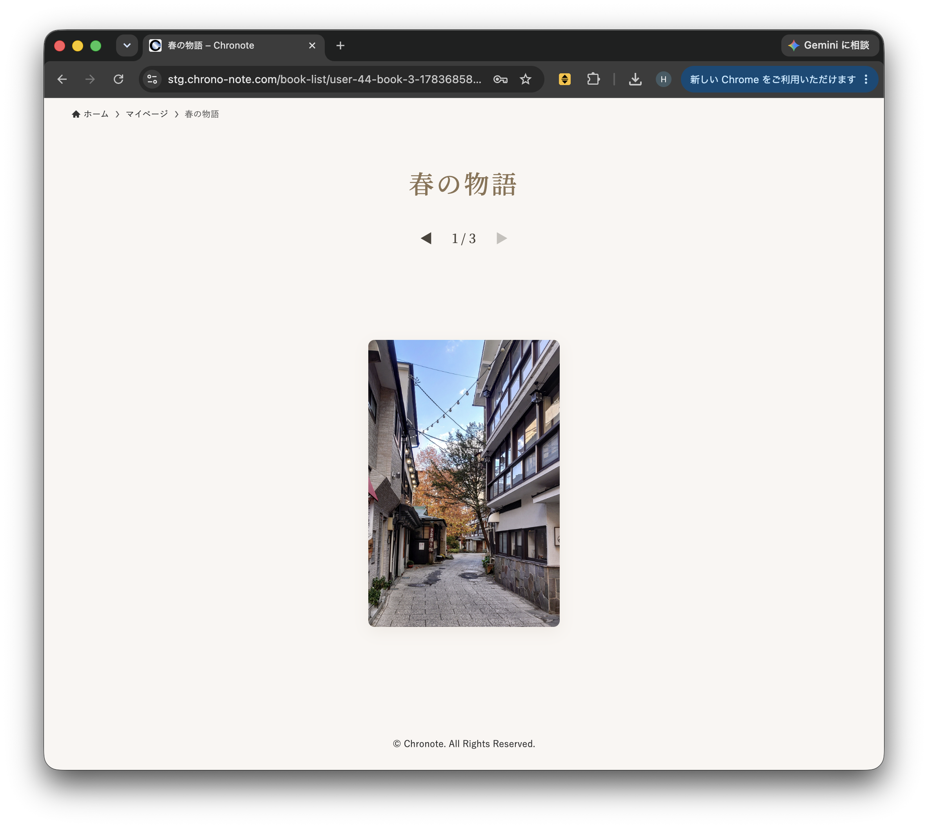928x828 pixels.
Task: Open the Extensions puzzle piece menu
Action: point(593,79)
